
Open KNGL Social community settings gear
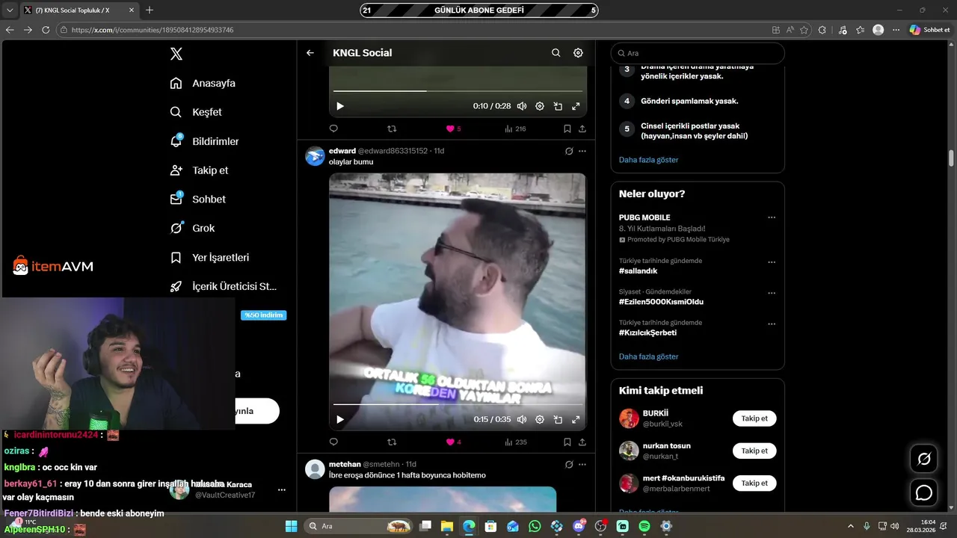pos(578,53)
